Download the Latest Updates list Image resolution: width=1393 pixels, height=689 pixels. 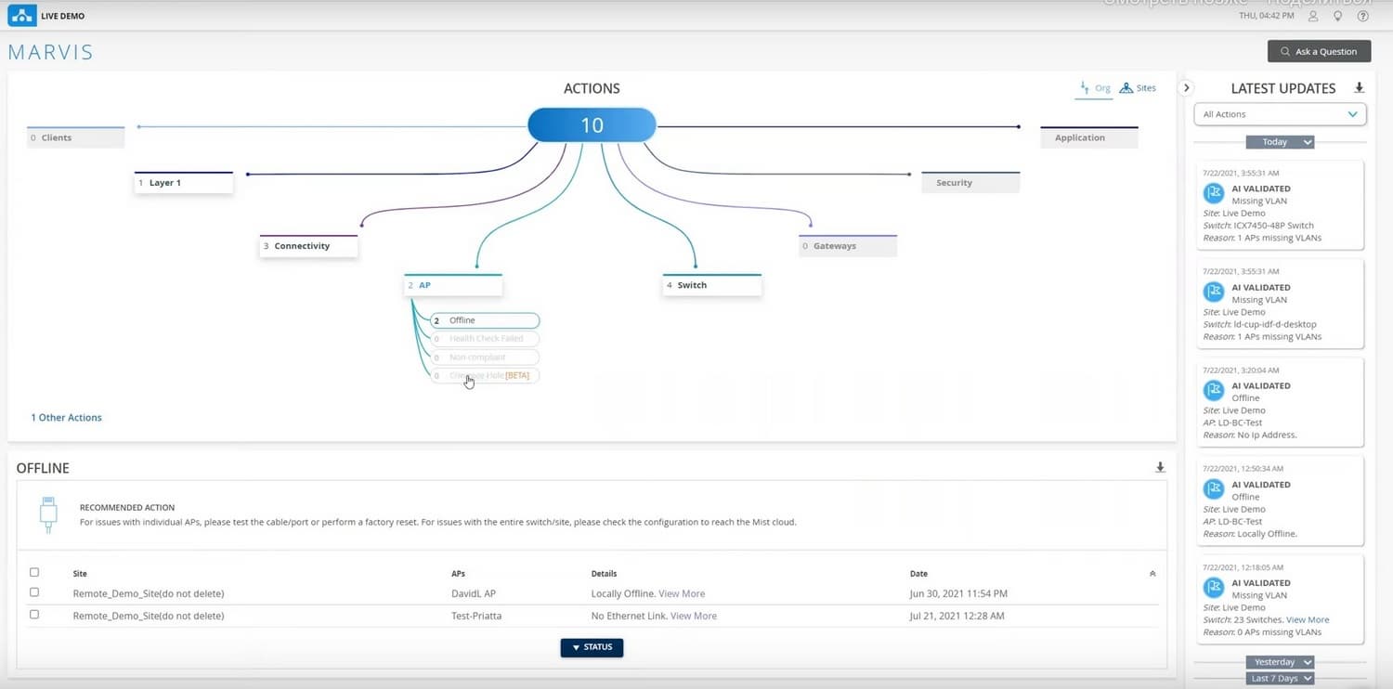(x=1360, y=88)
